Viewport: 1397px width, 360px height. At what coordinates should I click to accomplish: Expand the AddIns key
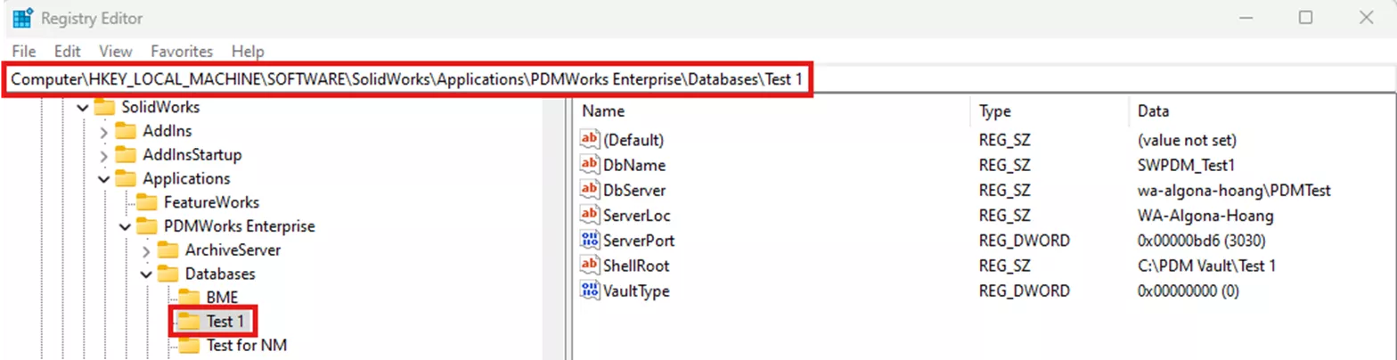tap(104, 131)
